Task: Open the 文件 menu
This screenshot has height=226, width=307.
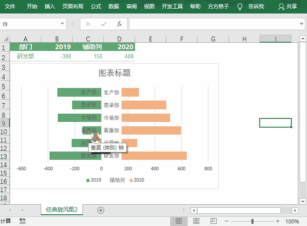Action: click(x=10, y=7)
